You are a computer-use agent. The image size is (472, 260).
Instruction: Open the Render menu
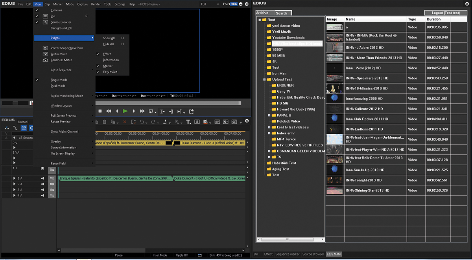point(96,4)
